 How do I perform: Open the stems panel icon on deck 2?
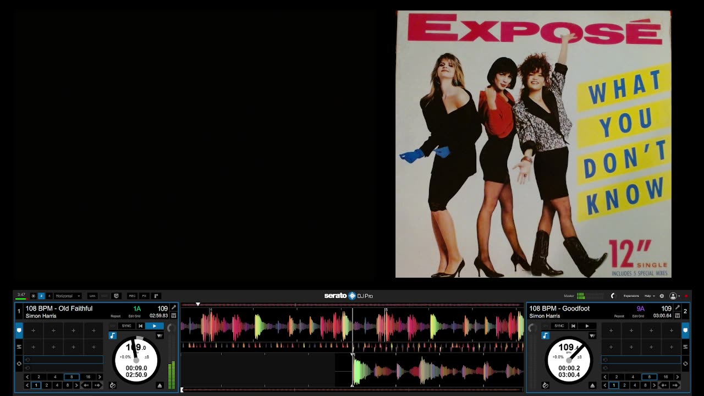[678, 316]
